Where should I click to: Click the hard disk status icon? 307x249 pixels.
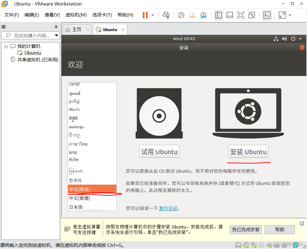coord(238,245)
